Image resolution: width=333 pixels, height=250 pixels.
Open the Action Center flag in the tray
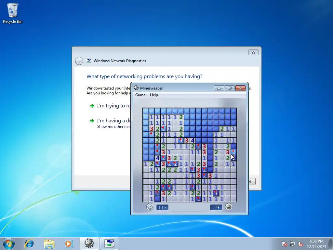coord(285,244)
